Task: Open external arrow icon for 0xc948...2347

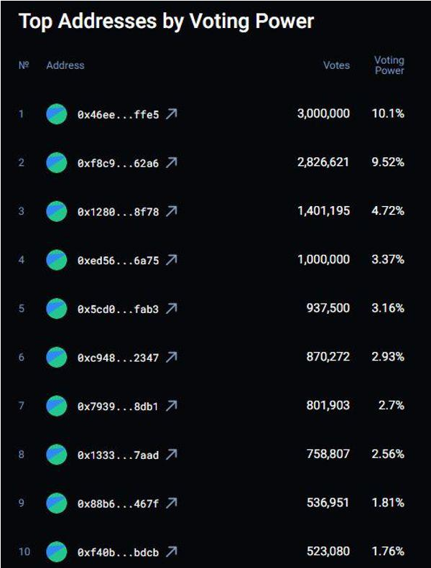Action: [171, 357]
